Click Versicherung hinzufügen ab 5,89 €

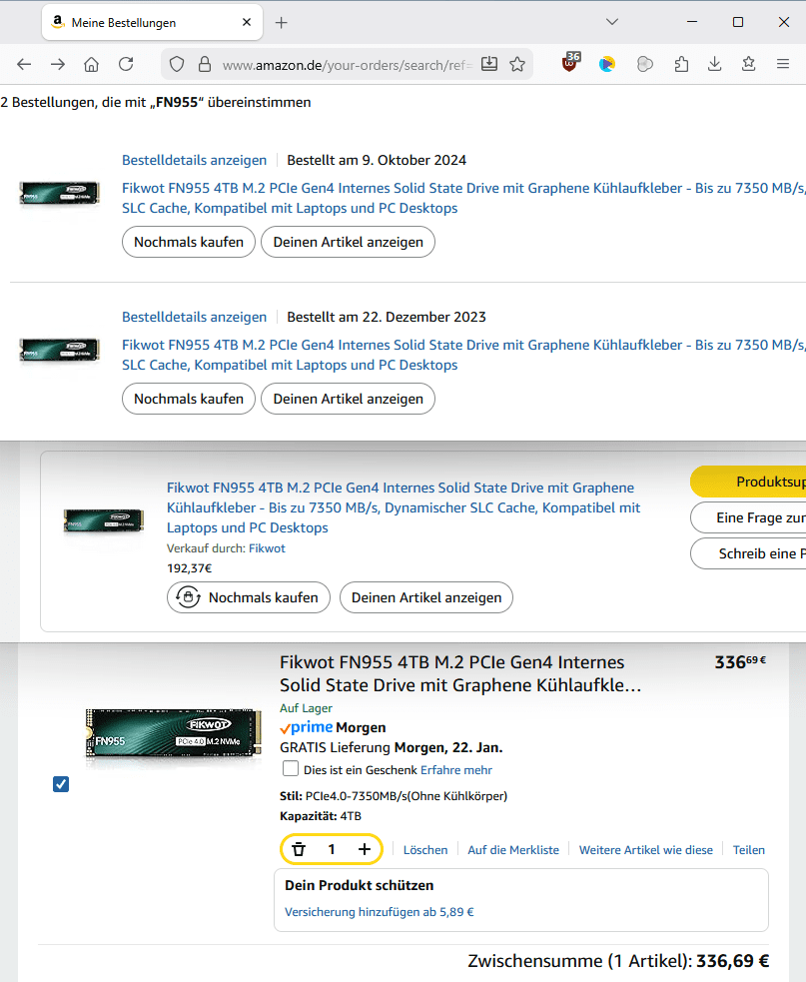[x=380, y=912]
